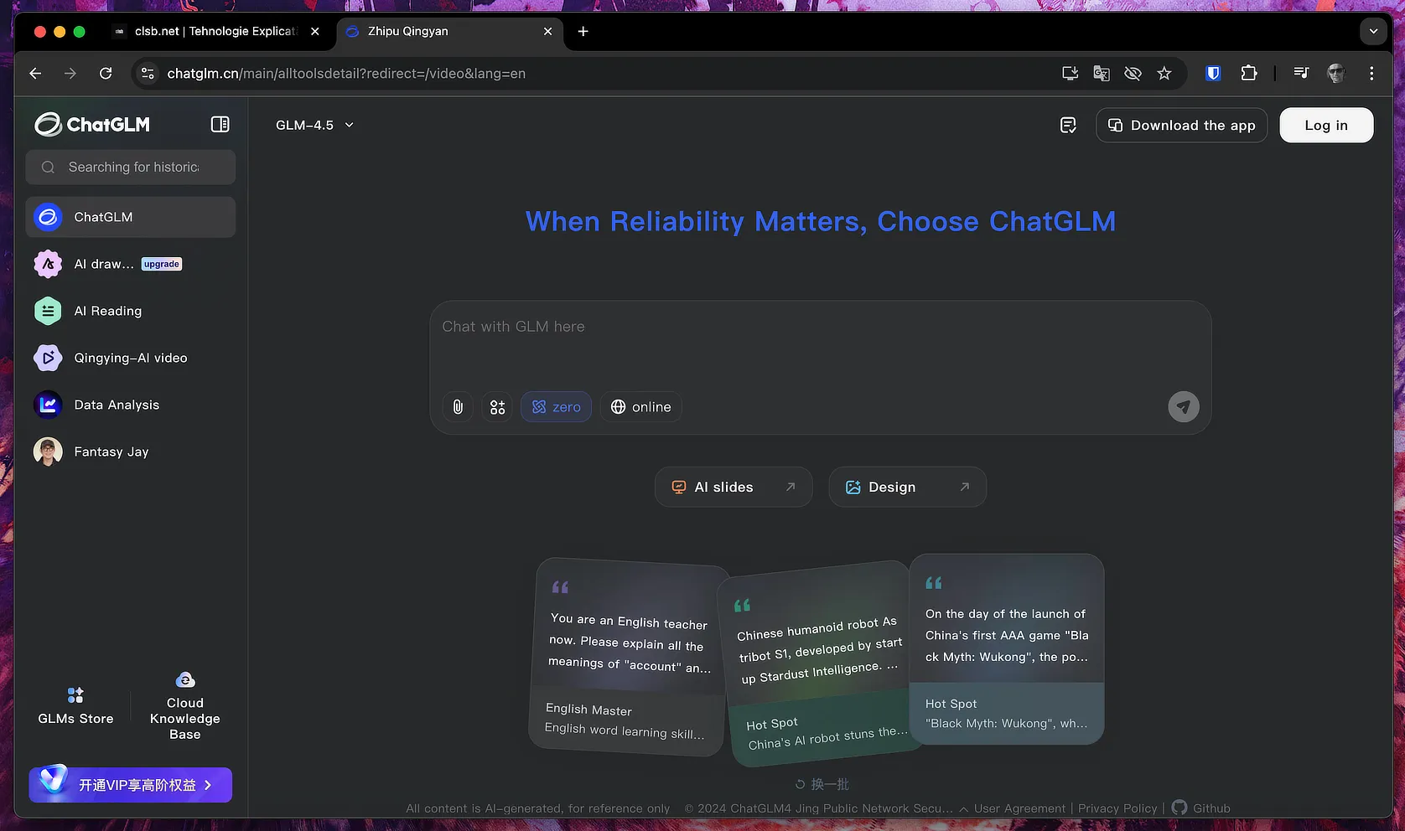Toggle online search mode
This screenshot has height=831, width=1405.
click(641, 407)
